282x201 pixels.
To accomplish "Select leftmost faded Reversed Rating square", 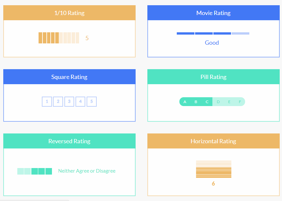I will point(21,171).
